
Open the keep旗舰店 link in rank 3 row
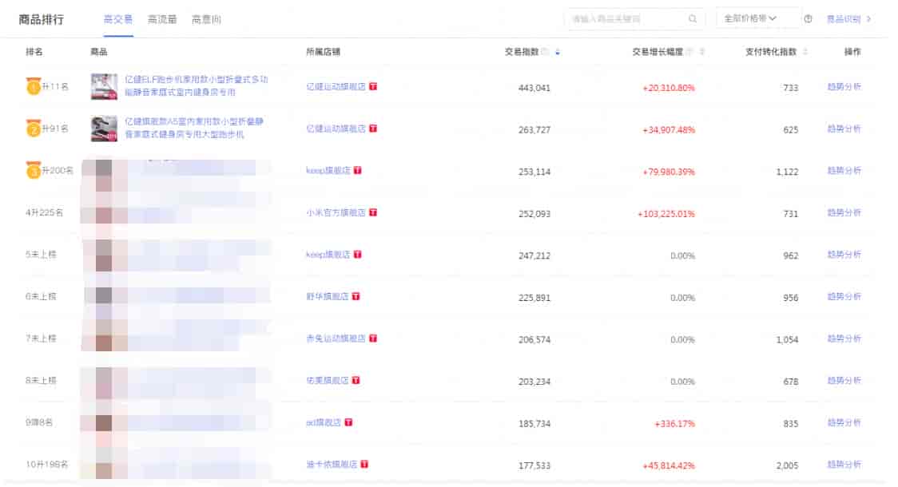coord(328,171)
